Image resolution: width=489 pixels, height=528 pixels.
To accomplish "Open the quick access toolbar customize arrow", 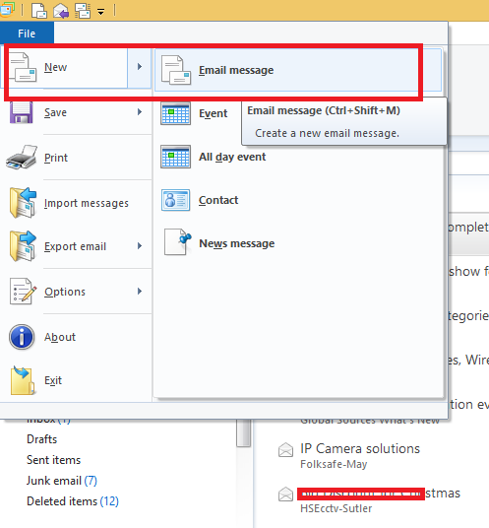I will pos(101,12).
